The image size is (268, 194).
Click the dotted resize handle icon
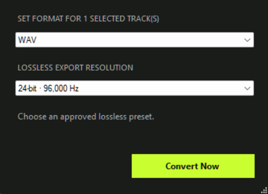(265, 191)
